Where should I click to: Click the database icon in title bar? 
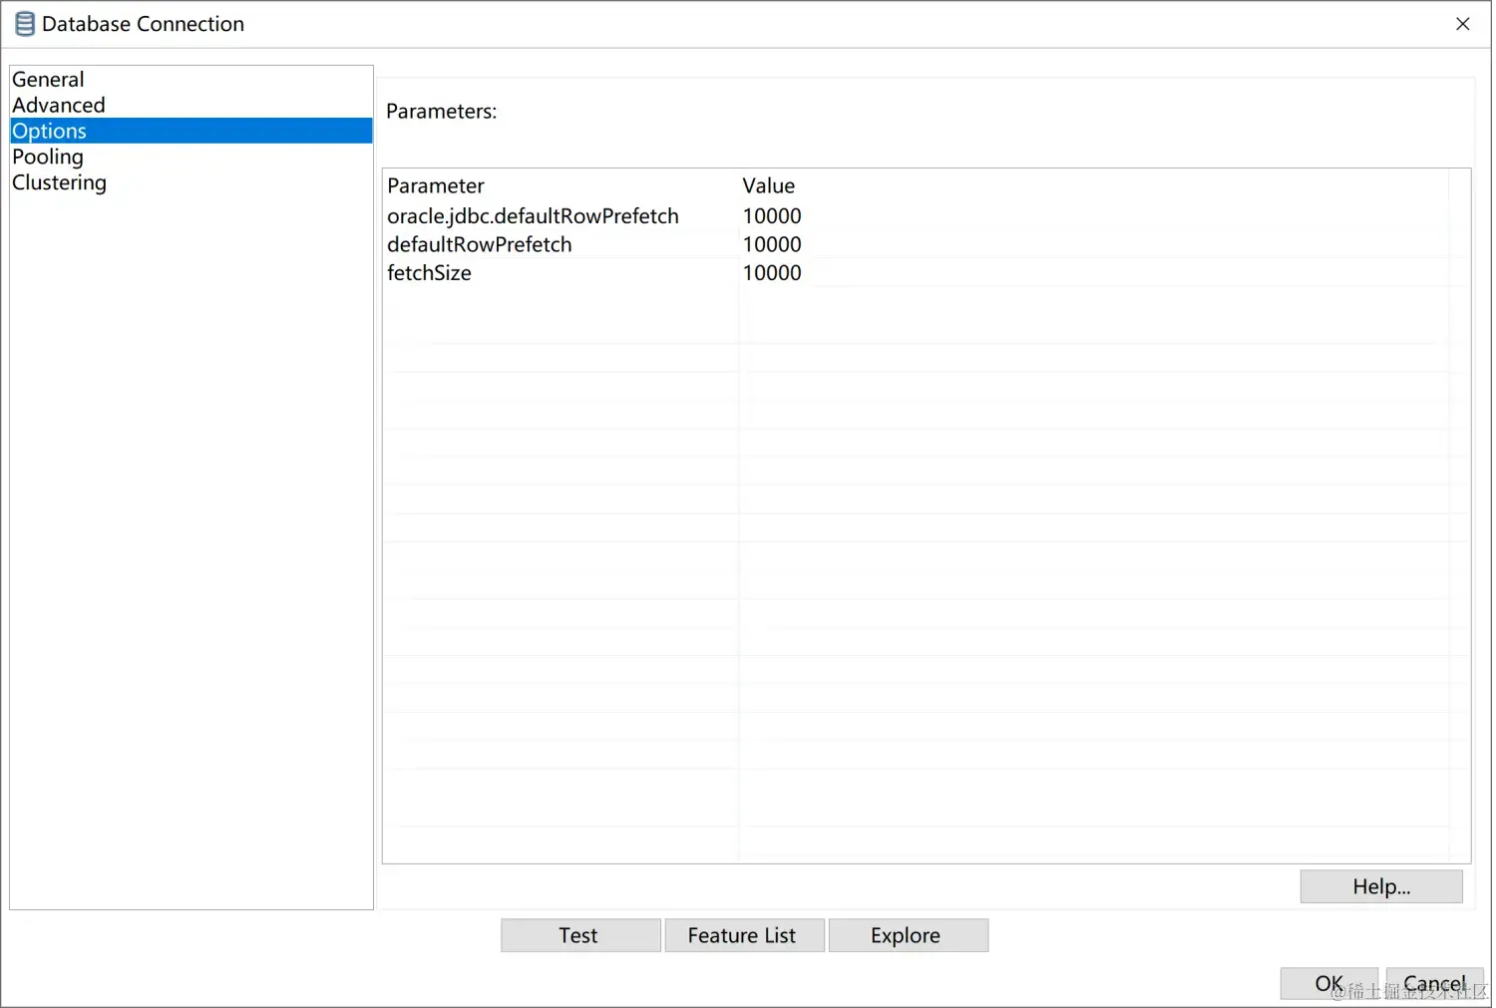coord(25,24)
